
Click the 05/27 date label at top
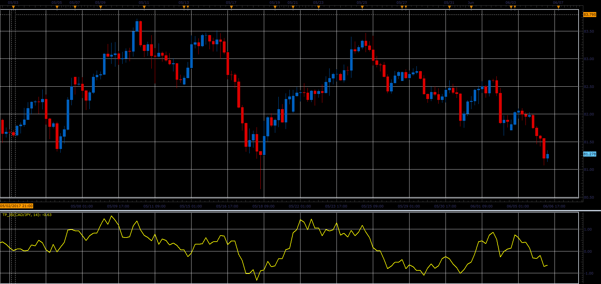(402, 3)
